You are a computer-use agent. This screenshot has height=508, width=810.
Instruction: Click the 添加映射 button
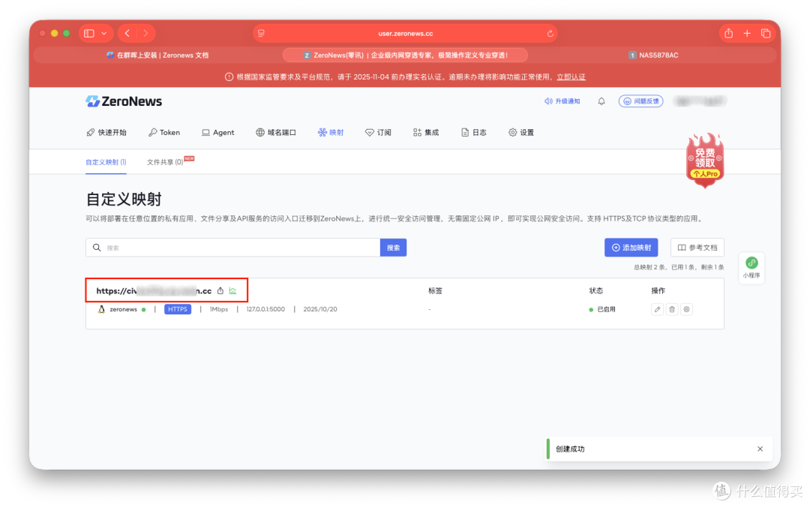(x=631, y=248)
